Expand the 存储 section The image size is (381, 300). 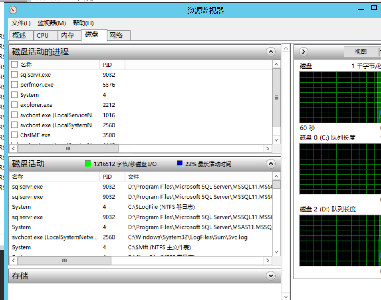click(271, 276)
